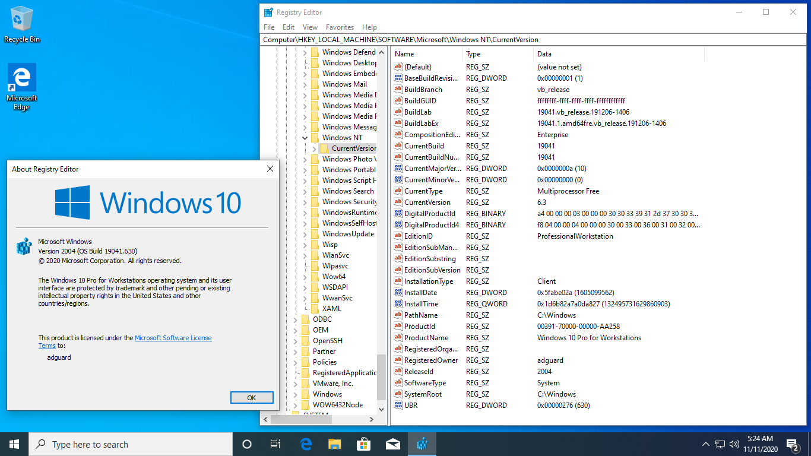
Task: Open the Help menu
Action: (x=369, y=27)
